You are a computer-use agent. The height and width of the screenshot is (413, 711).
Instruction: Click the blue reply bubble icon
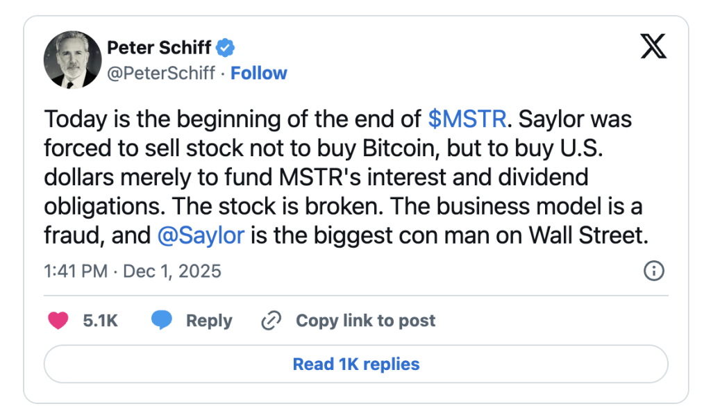(x=162, y=320)
